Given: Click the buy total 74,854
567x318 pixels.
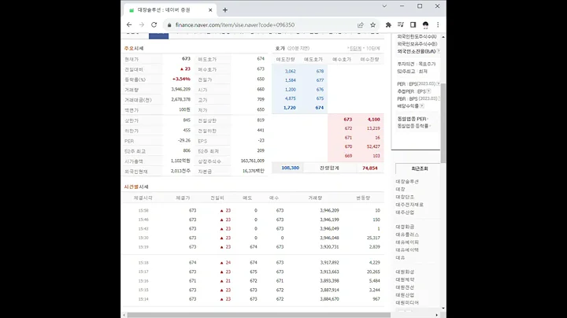Looking at the screenshot, I should click(x=370, y=168).
